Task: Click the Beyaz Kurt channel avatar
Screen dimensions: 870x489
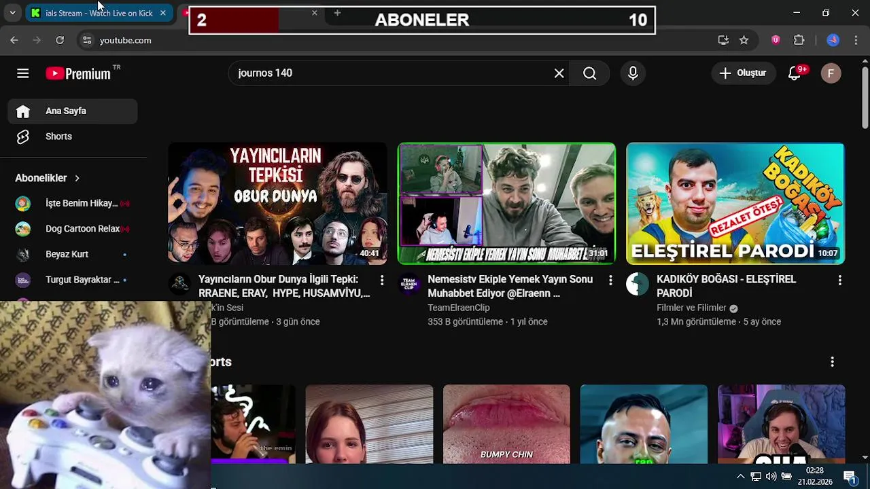Action: coord(23,255)
